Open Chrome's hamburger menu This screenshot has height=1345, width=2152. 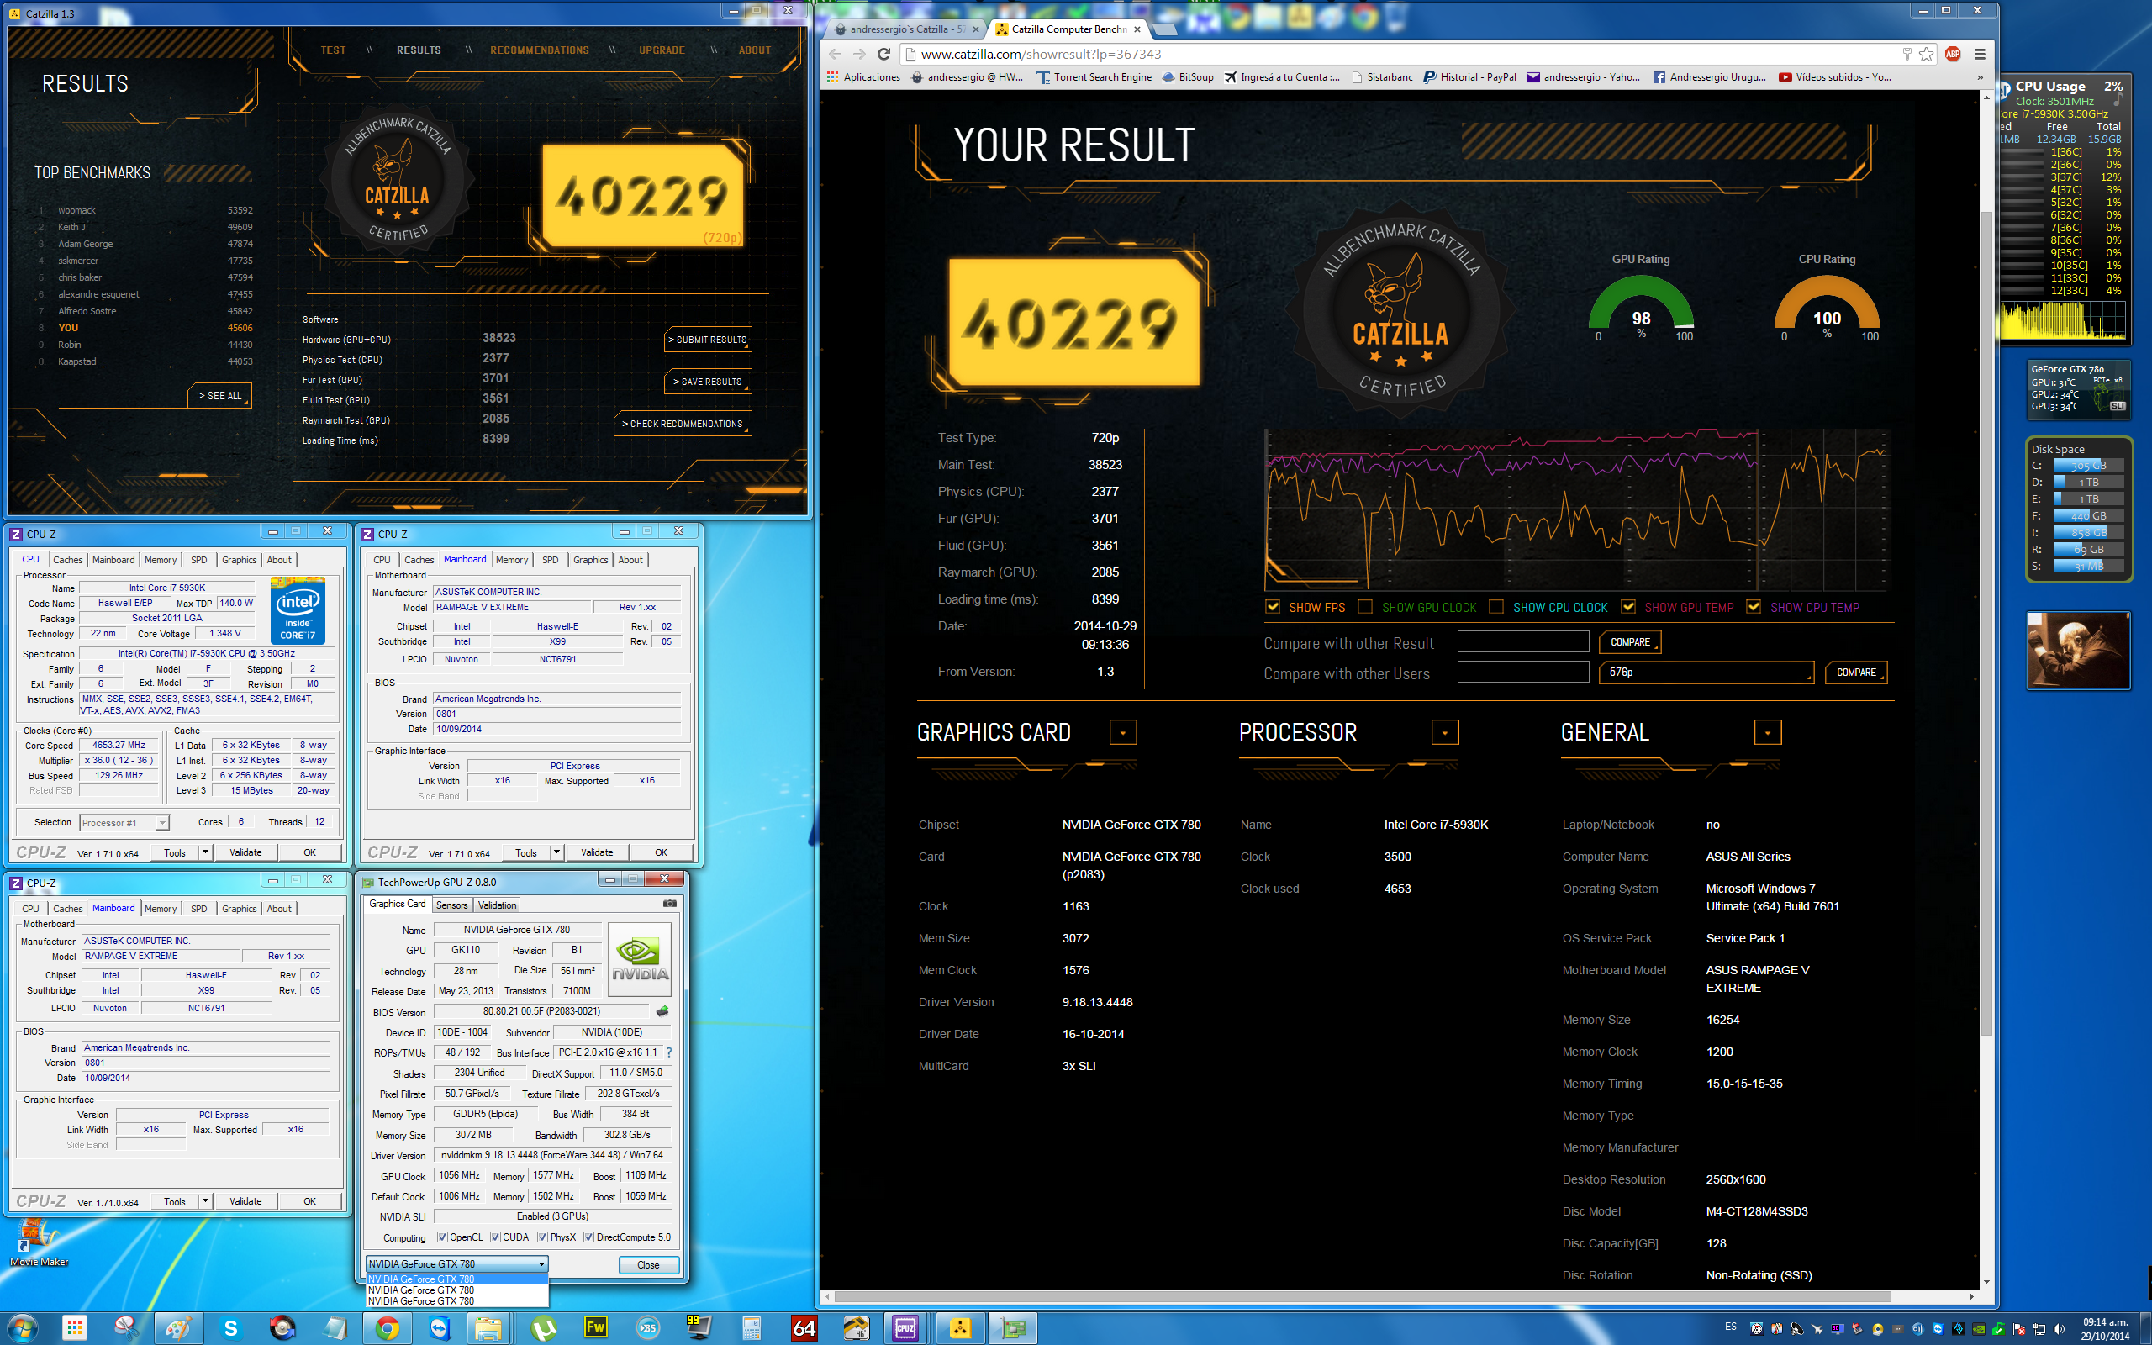click(1980, 55)
